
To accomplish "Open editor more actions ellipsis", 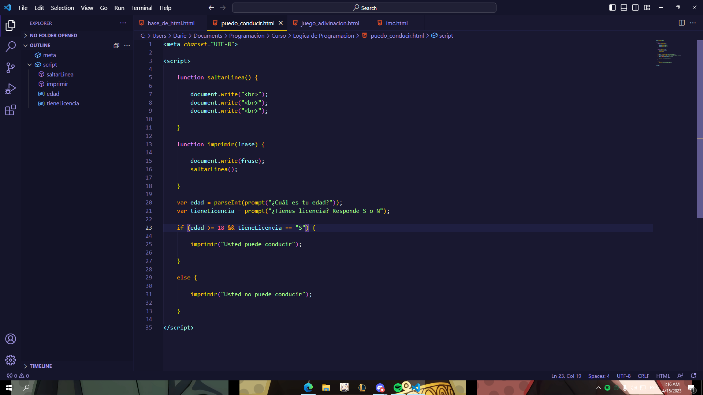I will [x=693, y=23].
